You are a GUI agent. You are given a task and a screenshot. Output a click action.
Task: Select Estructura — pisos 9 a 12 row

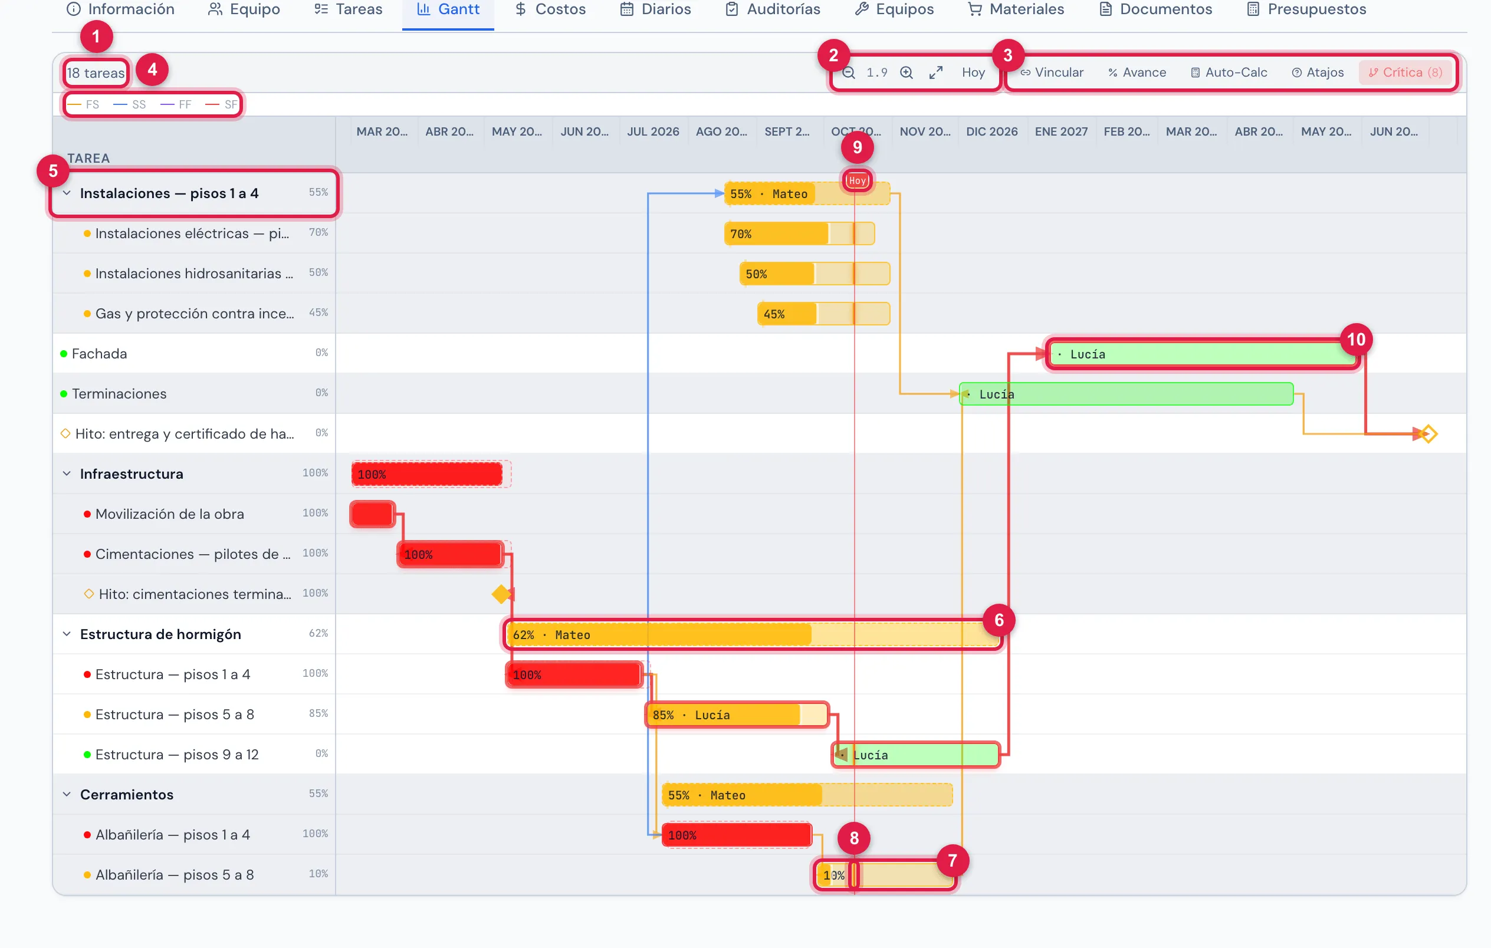tap(194, 755)
